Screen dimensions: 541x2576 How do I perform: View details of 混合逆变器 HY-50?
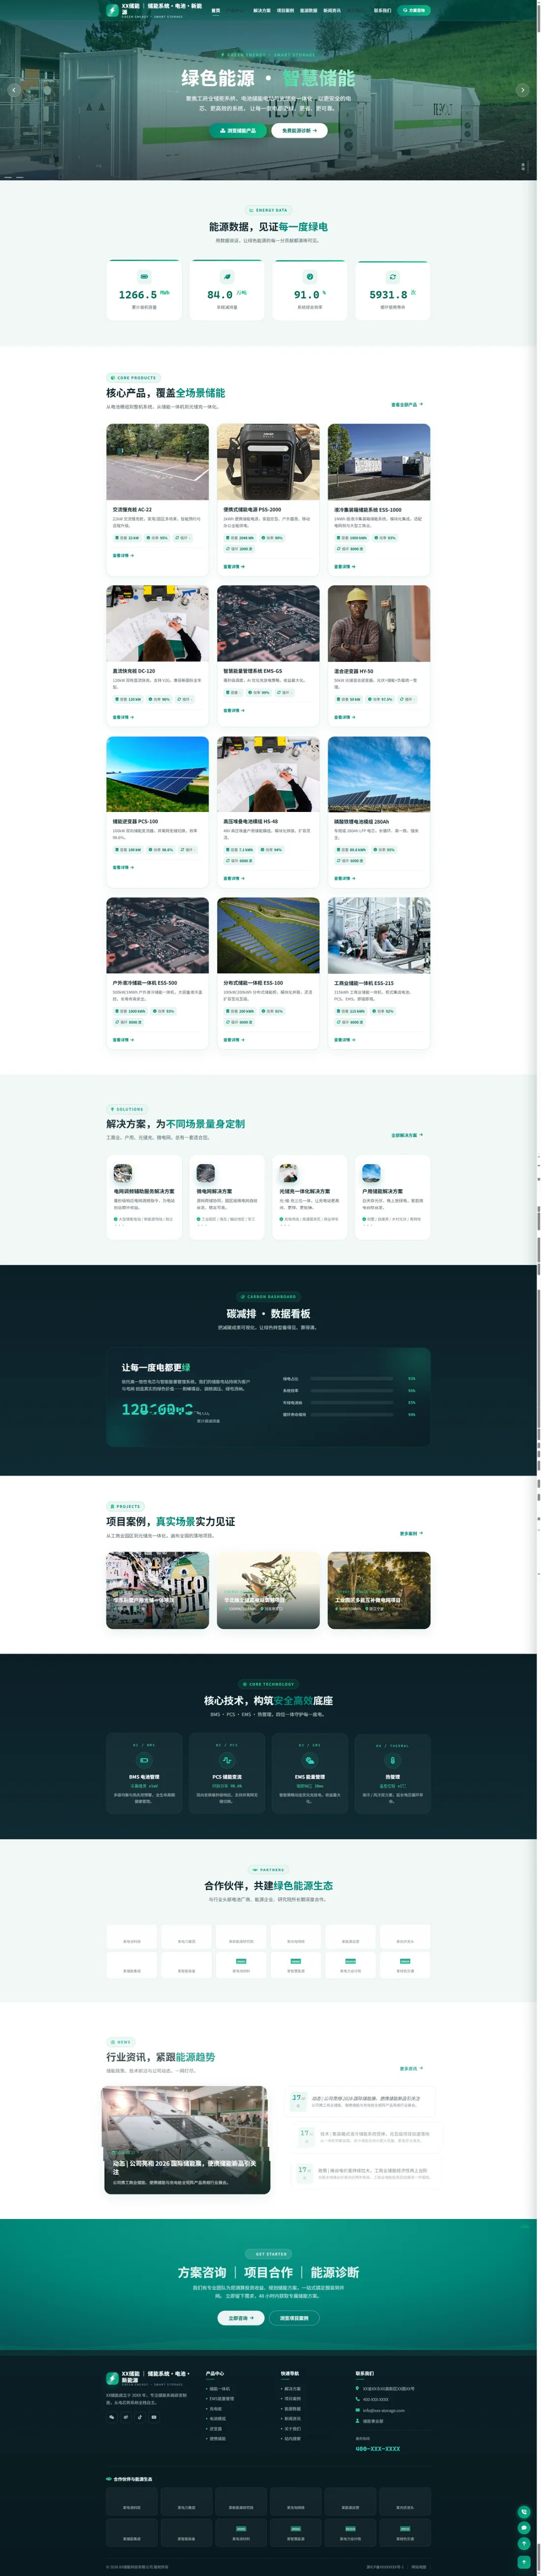[345, 717]
